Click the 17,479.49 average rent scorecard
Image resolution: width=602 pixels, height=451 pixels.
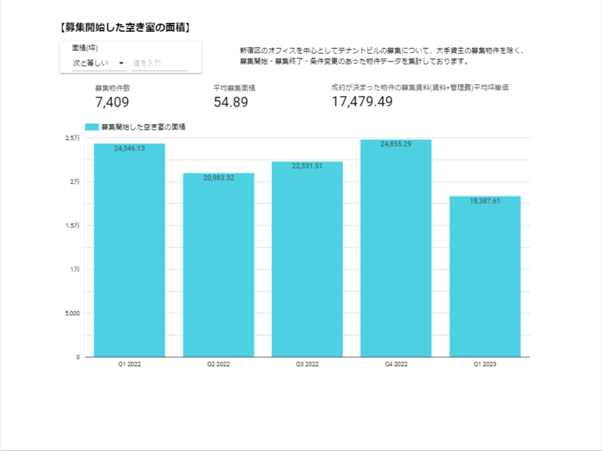(x=362, y=101)
